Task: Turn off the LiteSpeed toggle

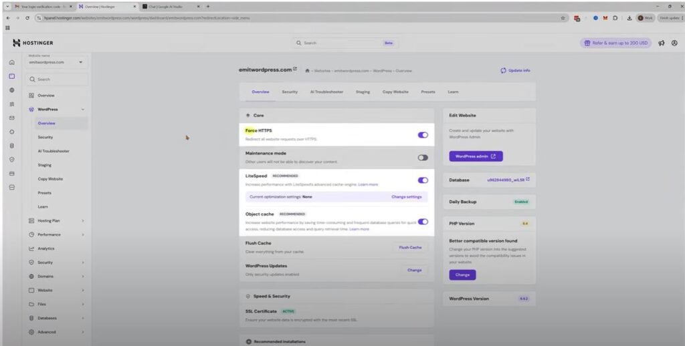Action: [423, 180]
